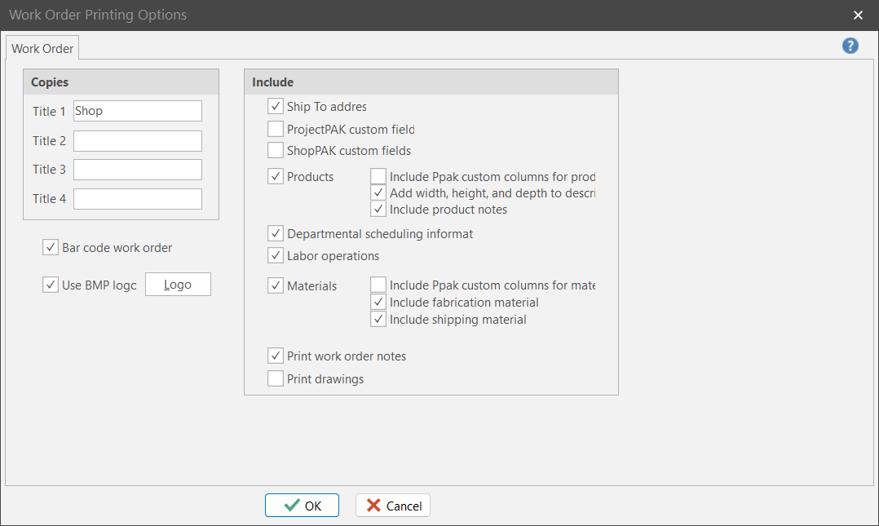
Task: Close the Work Order Printing Options dialog
Action: (x=858, y=15)
